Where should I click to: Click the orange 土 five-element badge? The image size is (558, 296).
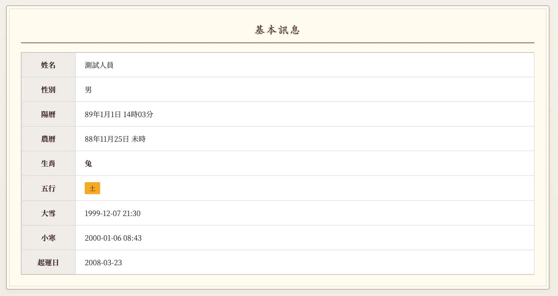pyautogui.click(x=92, y=188)
